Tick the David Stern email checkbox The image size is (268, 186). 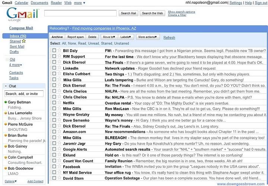pos(54,178)
